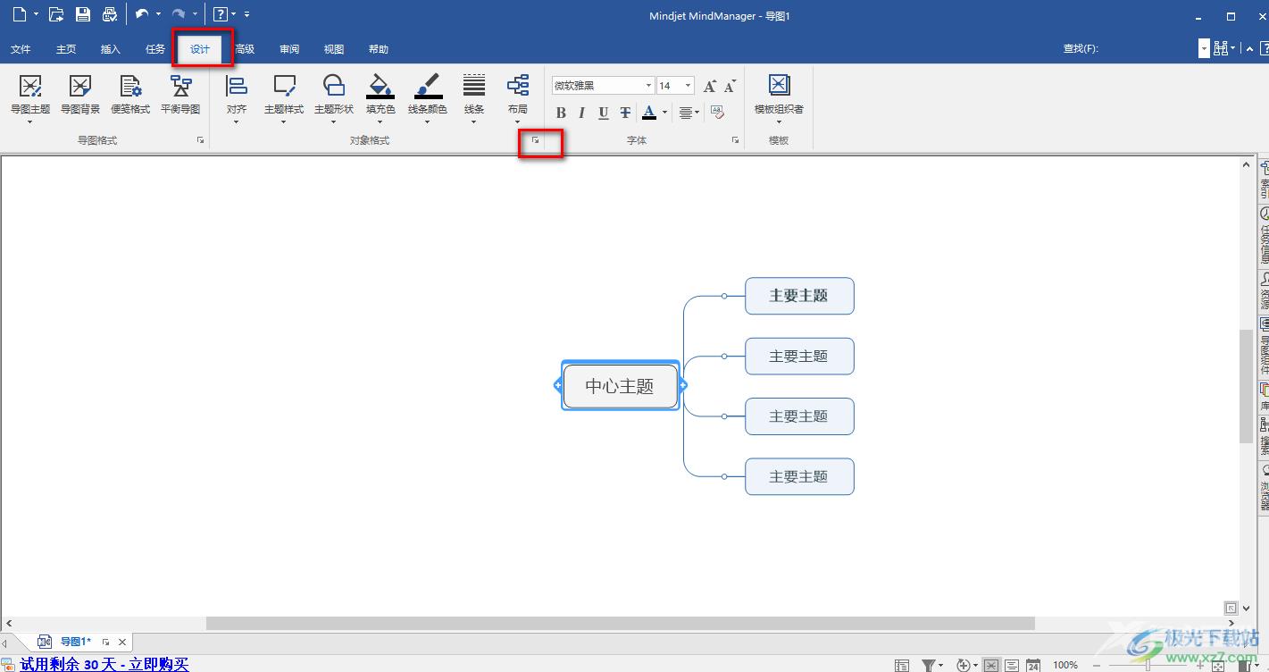
Task: Open the Help question mark icon
Action: tap(220, 14)
